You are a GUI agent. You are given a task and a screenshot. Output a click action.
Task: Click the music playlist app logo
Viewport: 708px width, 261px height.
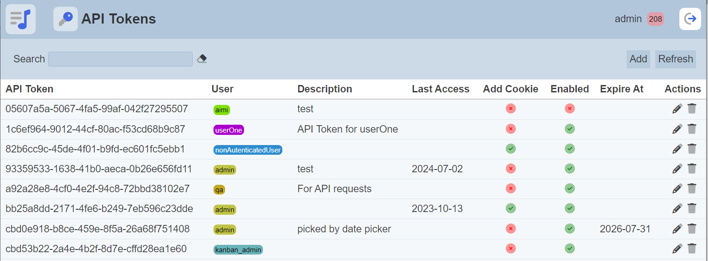click(x=20, y=19)
